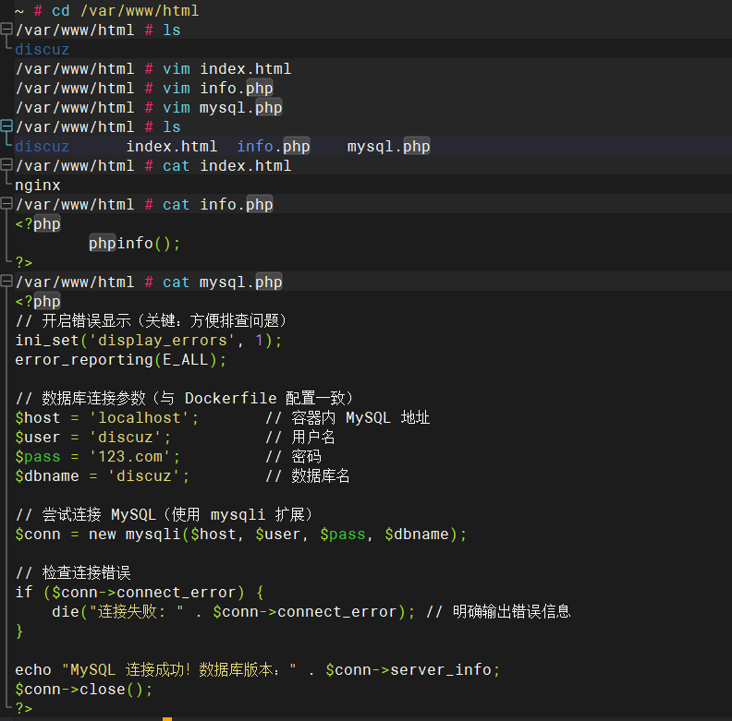Screen dimensions: 732x721
Task: Collapse the first 'ls' command output block
Action: tap(6, 30)
